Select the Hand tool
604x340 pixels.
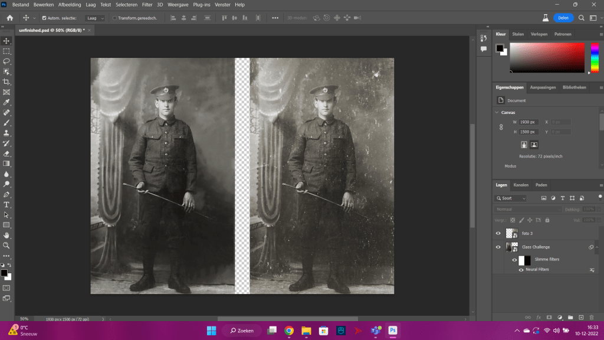[x=6, y=235]
